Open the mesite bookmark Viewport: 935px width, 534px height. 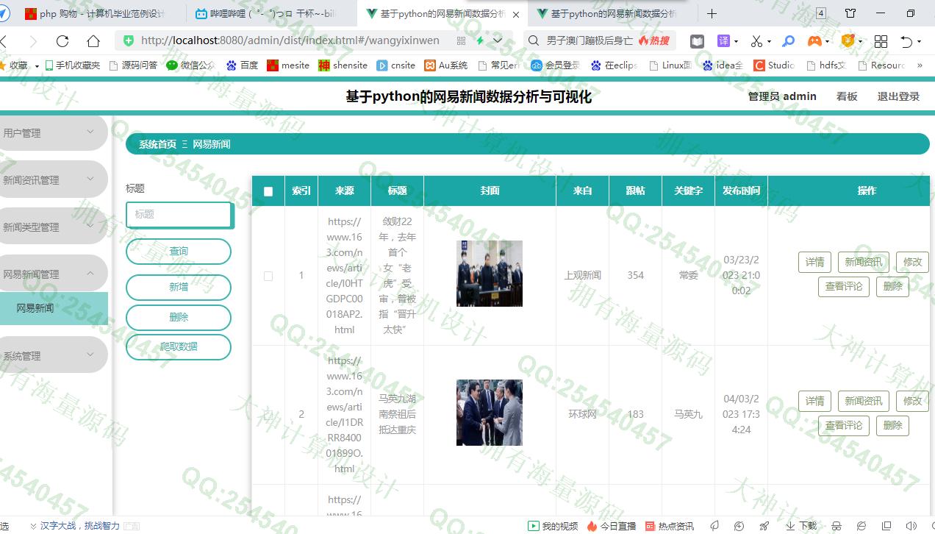coord(288,65)
